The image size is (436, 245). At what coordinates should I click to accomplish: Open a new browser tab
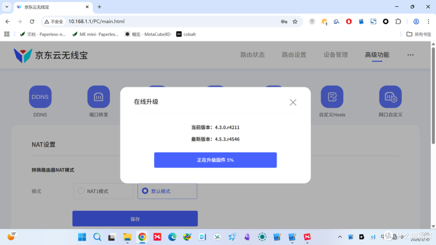pos(99,7)
